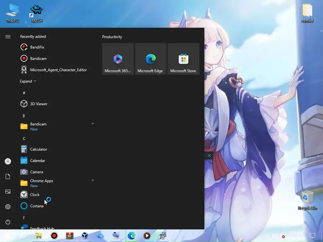Image resolution: width=323 pixels, height=242 pixels.
Task: Open the media player taskbar icon
Action: click(147, 236)
